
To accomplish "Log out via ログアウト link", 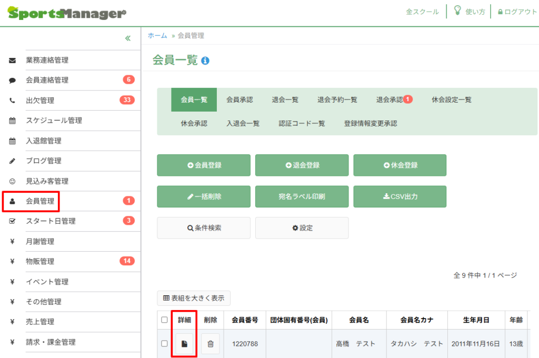I will point(517,12).
